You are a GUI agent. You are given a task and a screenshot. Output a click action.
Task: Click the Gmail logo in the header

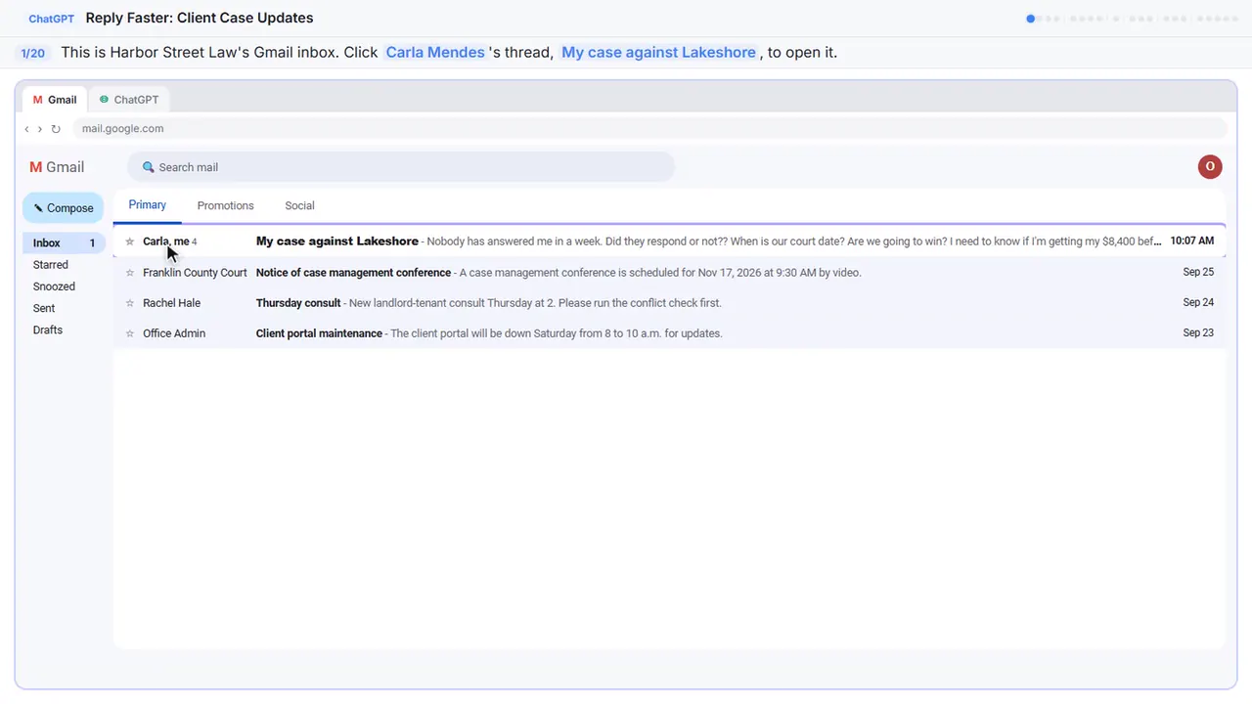point(57,167)
